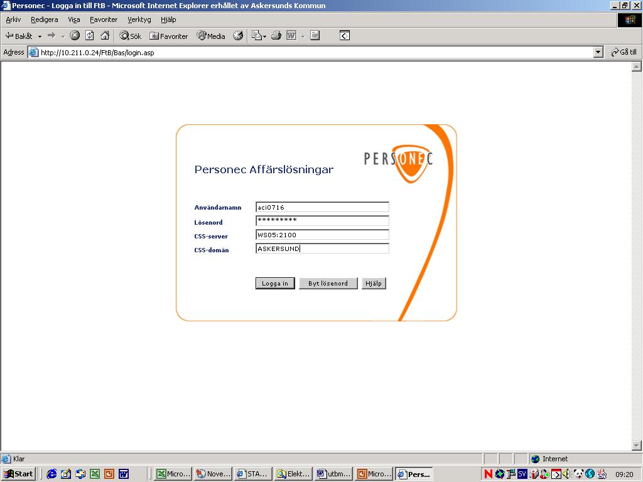643x482 pixels.
Task: Expand the dropdown arrow beside the Word edit icon
Action: point(303,36)
